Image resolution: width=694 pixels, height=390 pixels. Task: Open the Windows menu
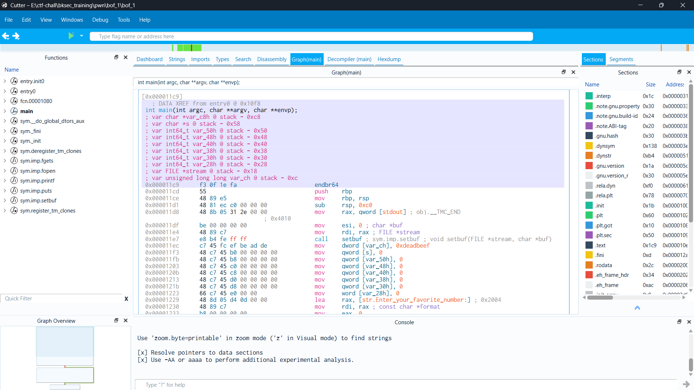(72, 20)
